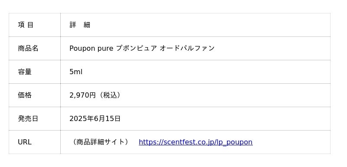
Task: Click the 詳細 header cell
Action: pyautogui.click(x=196, y=25)
